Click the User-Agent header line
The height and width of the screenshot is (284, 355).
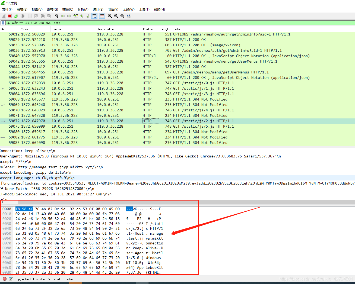click(177, 156)
